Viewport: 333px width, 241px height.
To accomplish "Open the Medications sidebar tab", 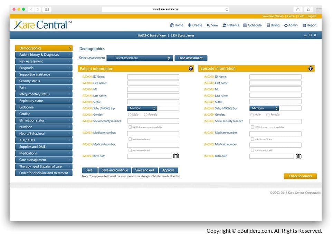I will pyautogui.click(x=44, y=153).
